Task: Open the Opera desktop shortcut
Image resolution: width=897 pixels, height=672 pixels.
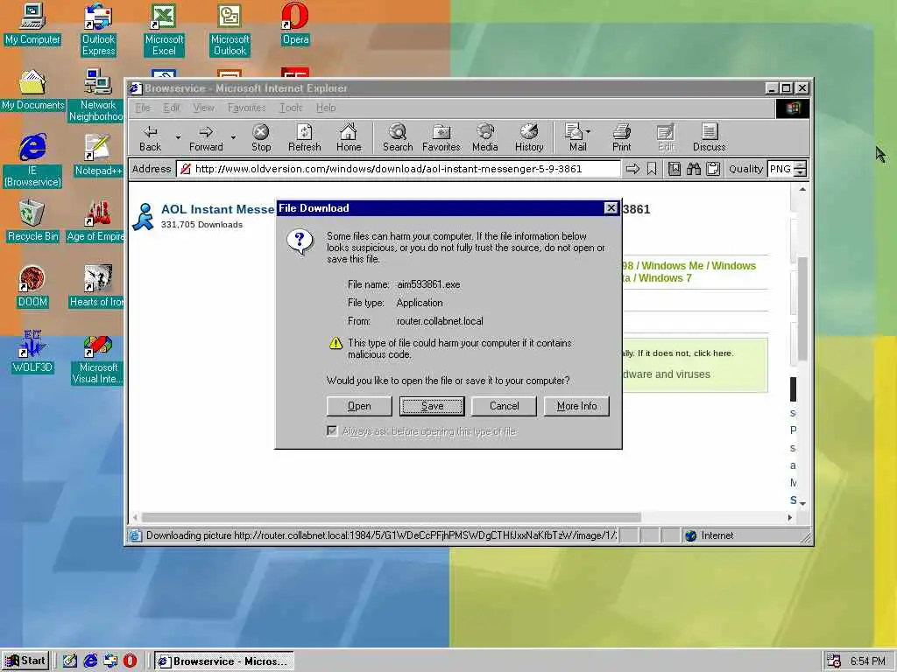Action: tap(295, 24)
